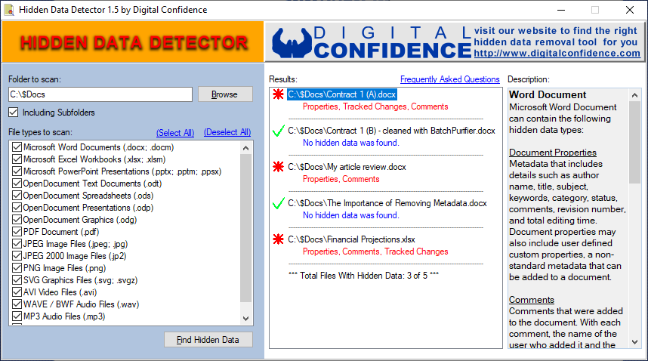Click the Browse button
This screenshot has height=361, width=648.
click(x=225, y=94)
